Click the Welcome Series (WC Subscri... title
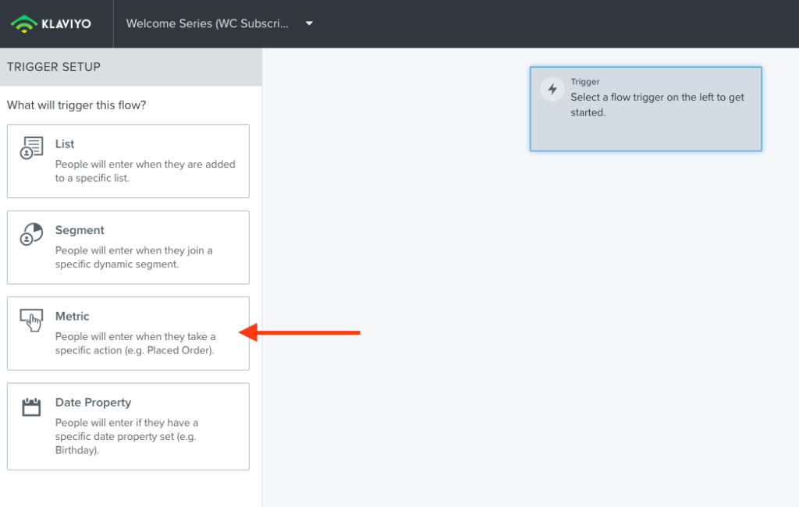The width and height of the screenshot is (799, 507). (207, 23)
